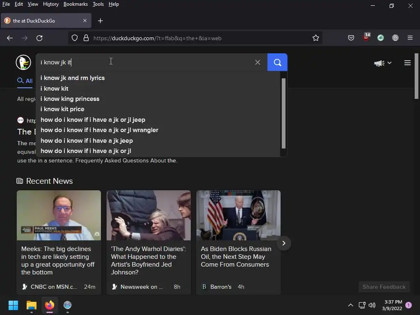Choose suggestion ending in 'jk or jl jeep'
Screen dimensions: 420x315
click(158, 120)
